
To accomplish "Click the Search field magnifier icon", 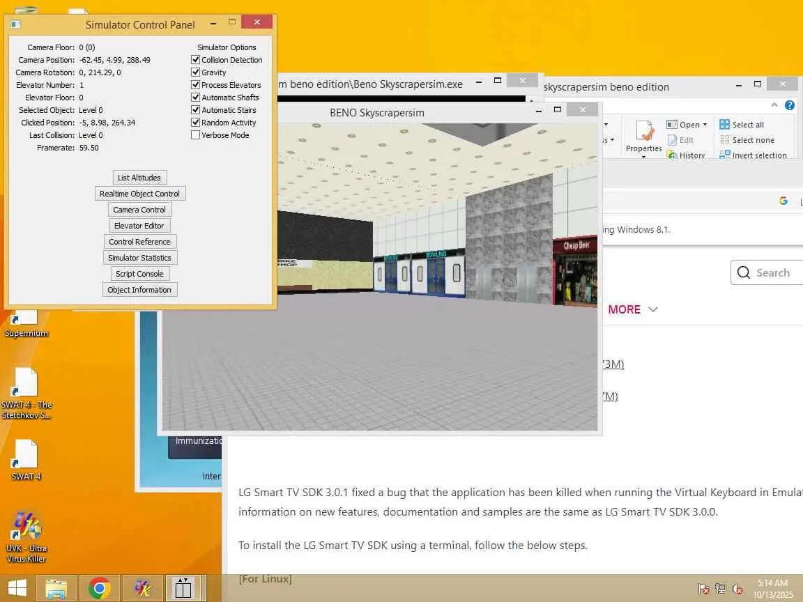I will (744, 272).
